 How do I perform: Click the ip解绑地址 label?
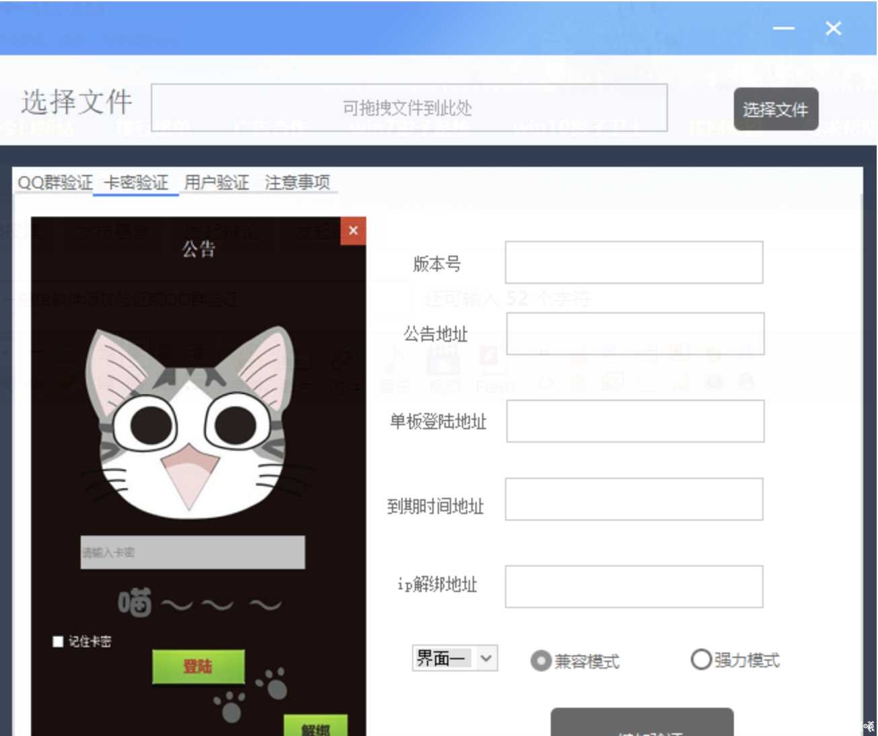tap(437, 584)
